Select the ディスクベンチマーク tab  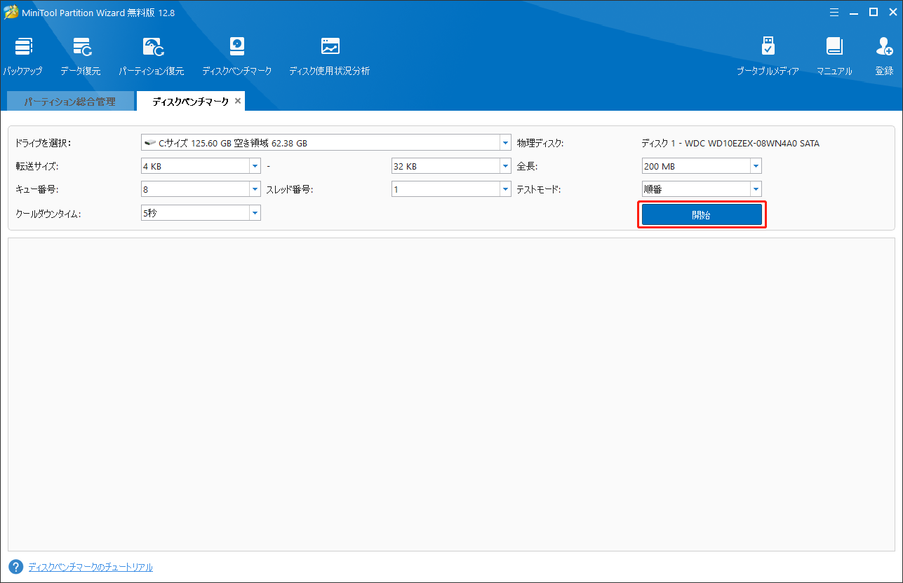click(x=190, y=102)
